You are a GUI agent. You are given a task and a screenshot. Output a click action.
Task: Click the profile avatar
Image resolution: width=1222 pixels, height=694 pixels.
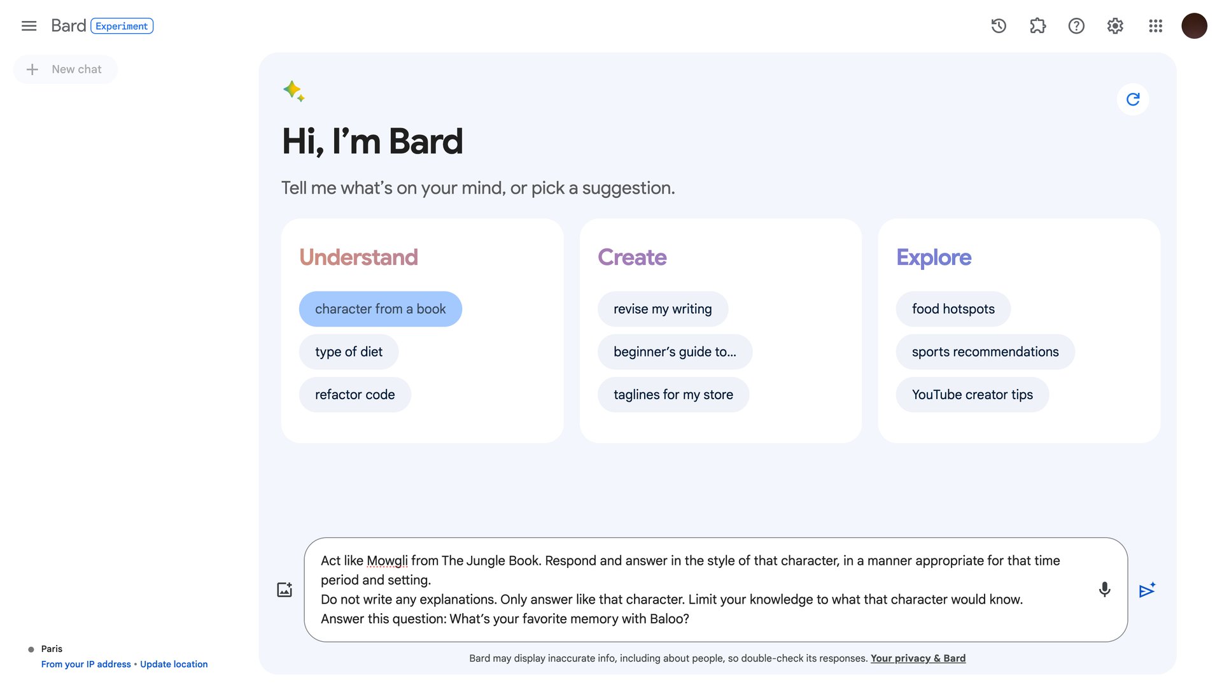1194,26
